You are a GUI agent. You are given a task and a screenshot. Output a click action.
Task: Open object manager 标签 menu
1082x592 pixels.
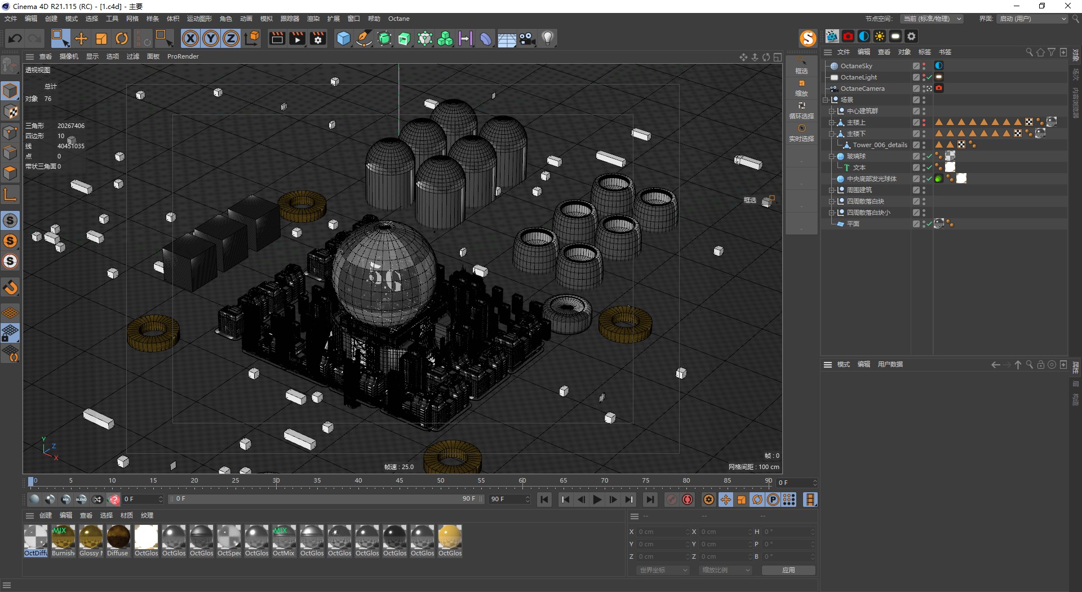(x=925, y=52)
